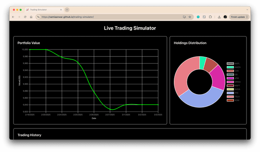Open the profile avatar menu
The width and height of the screenshot is (260, 152).
coord(225,17)
